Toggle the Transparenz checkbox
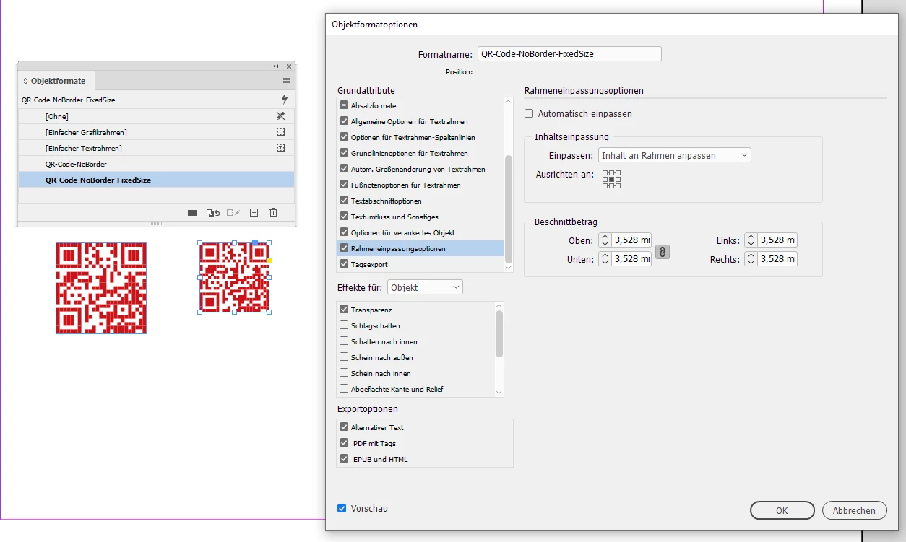This screenshot has height=542, width=906. 344,310
